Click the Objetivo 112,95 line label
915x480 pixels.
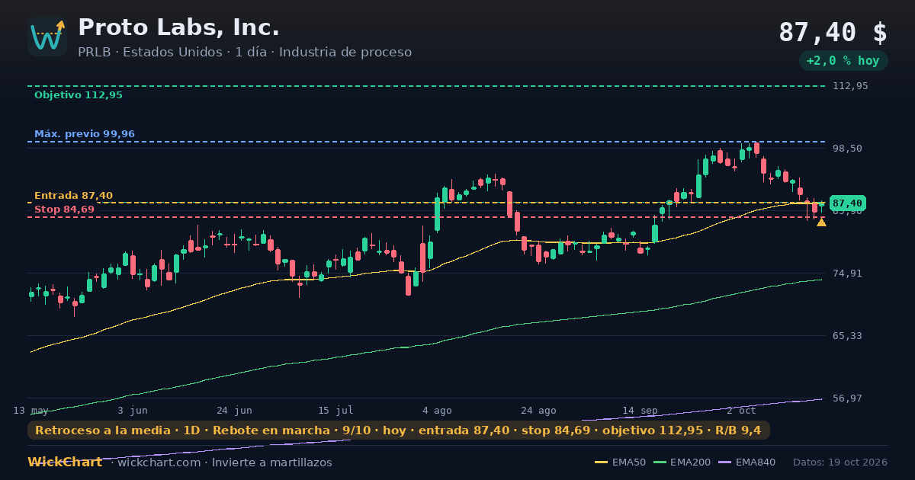(x=79, y=95)
